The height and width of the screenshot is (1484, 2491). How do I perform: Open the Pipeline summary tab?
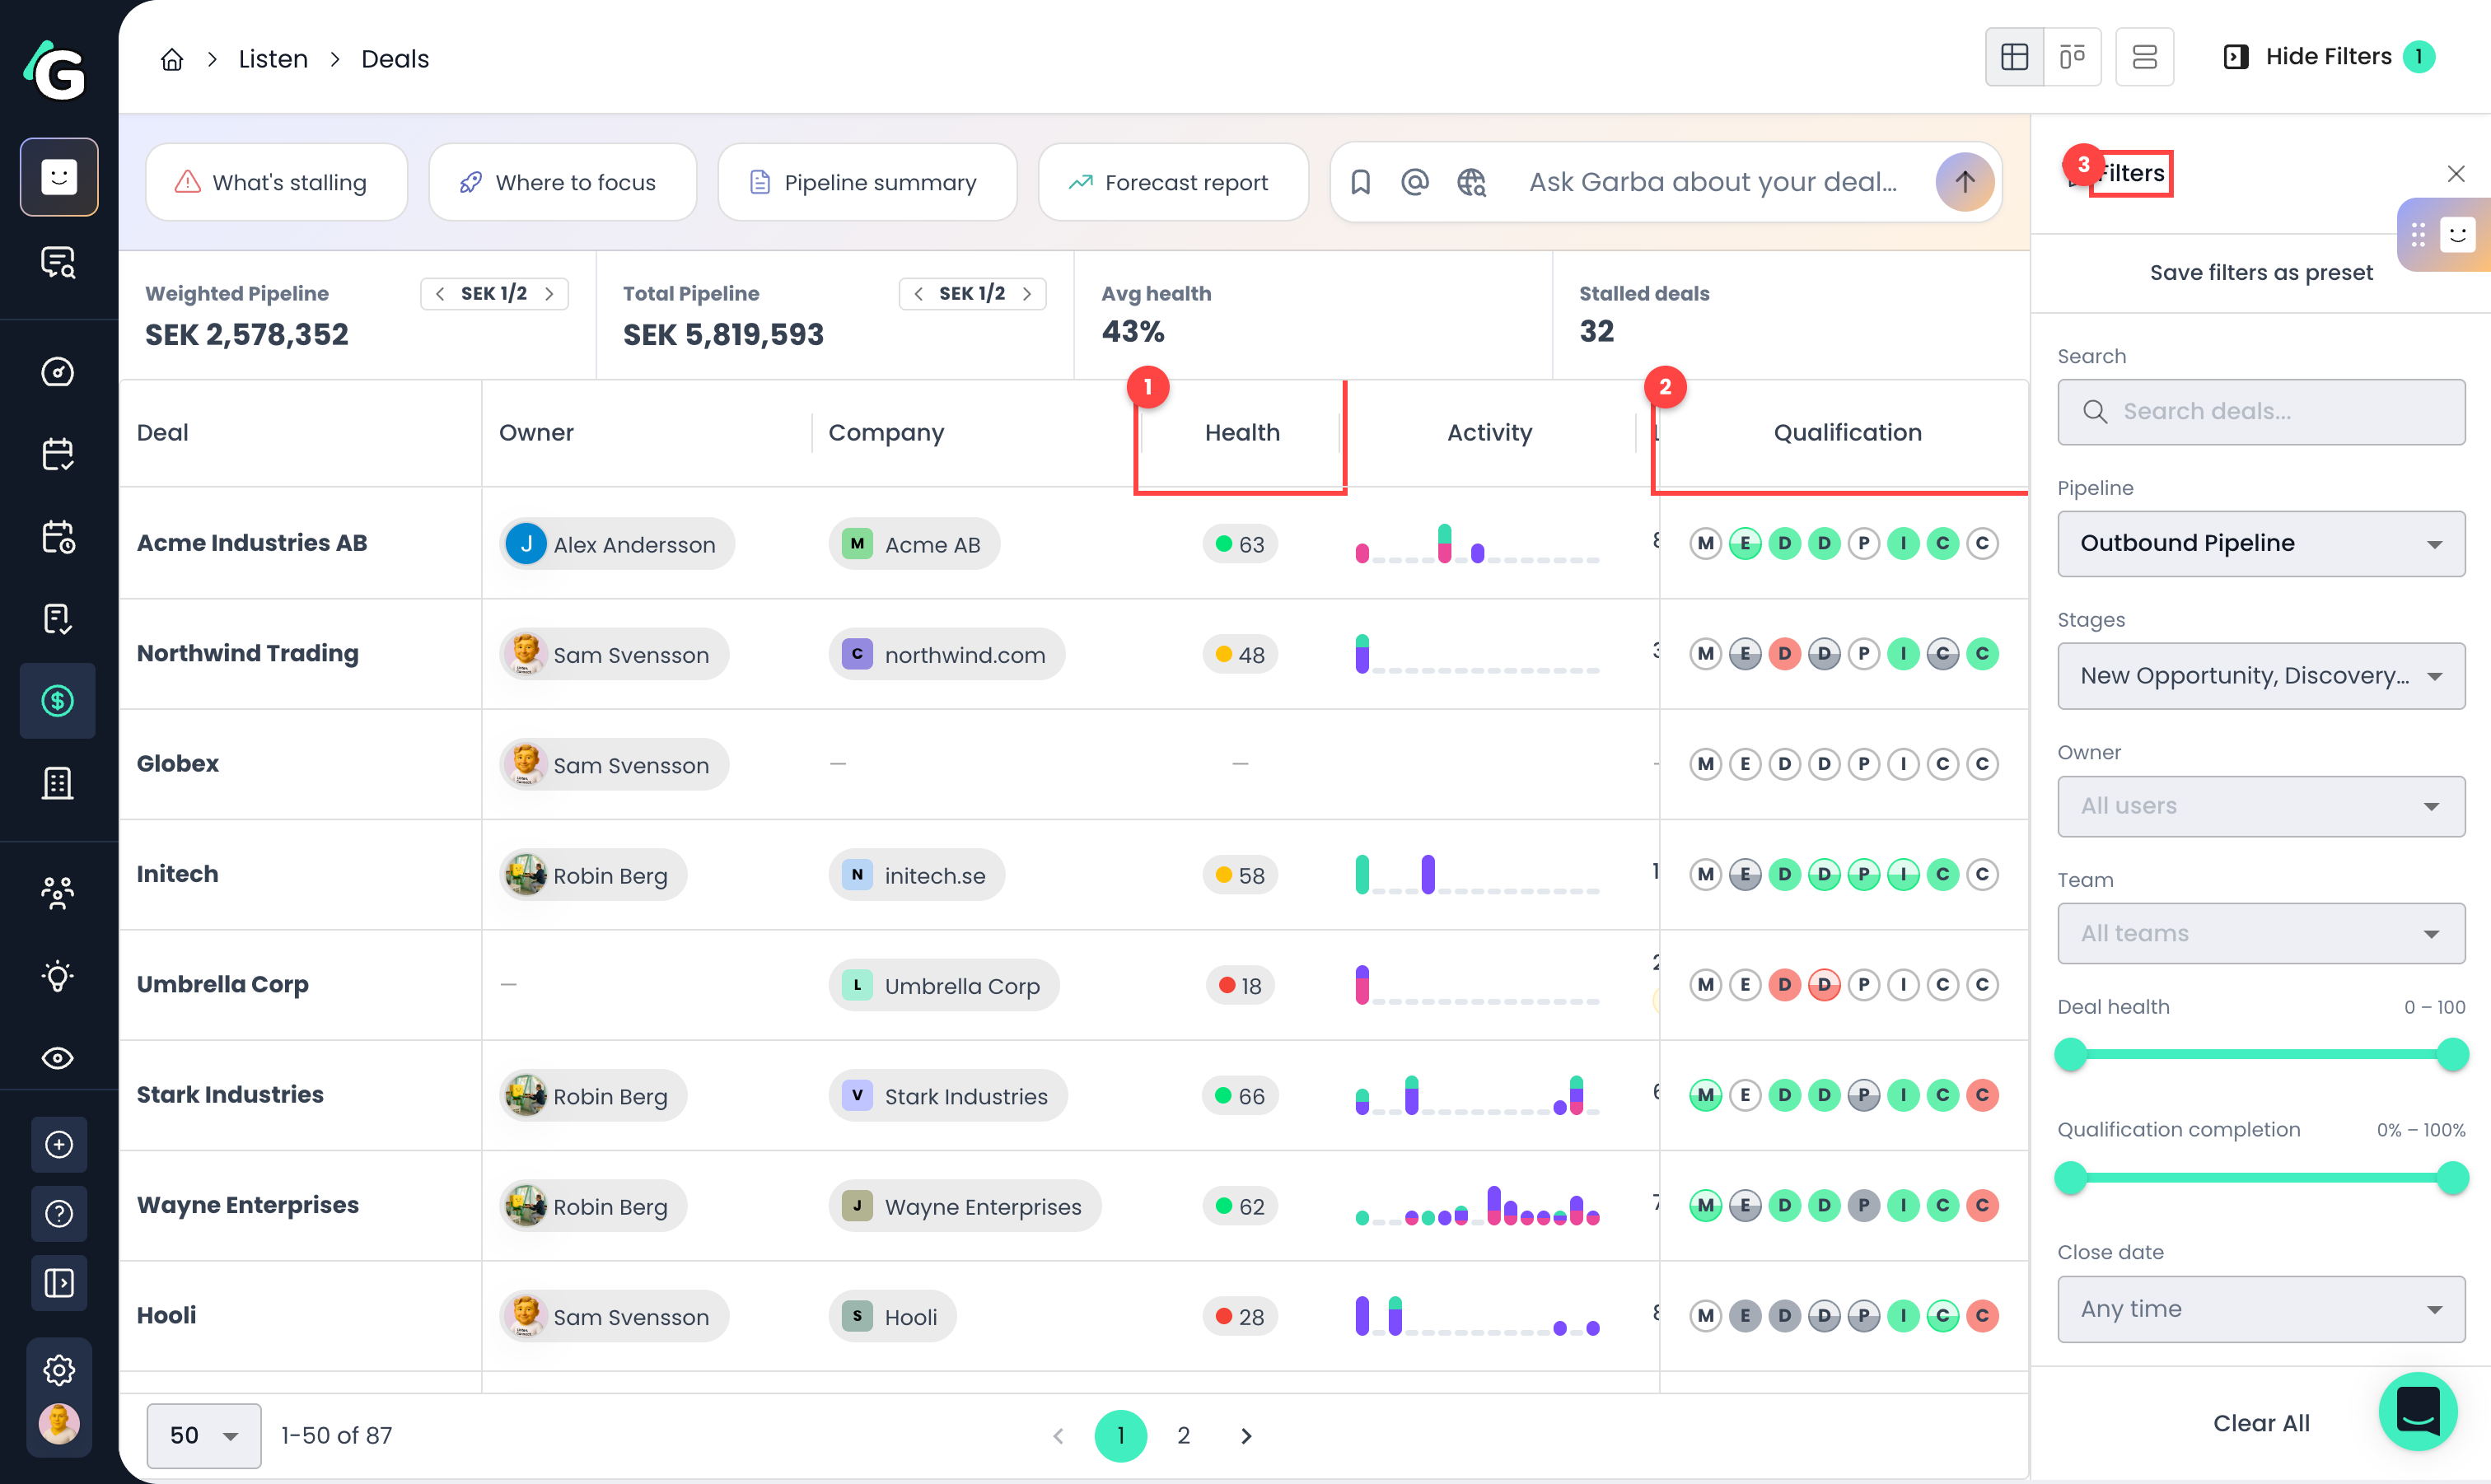pyautogui.click(x=867, y=182)
